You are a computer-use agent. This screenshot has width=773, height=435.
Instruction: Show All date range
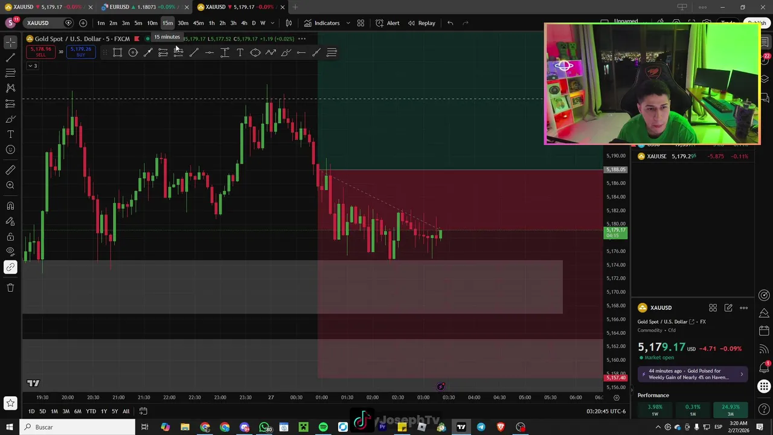(x=126, y=411)
